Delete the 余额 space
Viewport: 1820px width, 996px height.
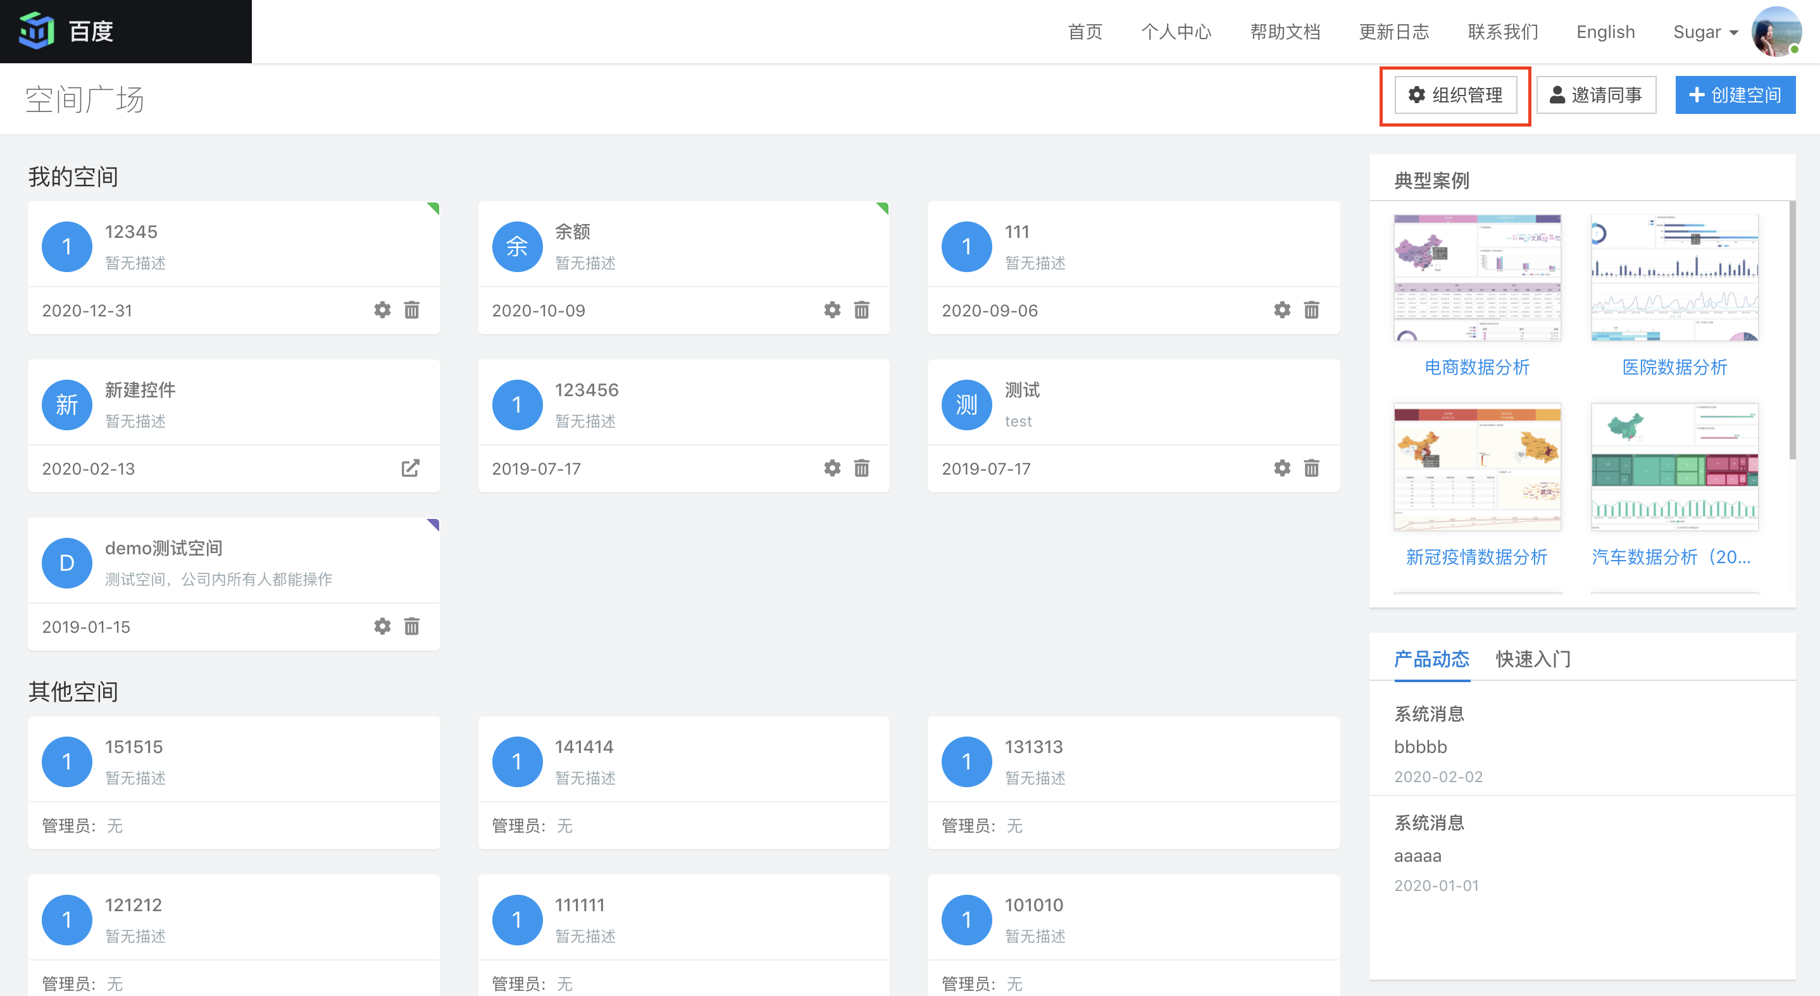point(862,310)
